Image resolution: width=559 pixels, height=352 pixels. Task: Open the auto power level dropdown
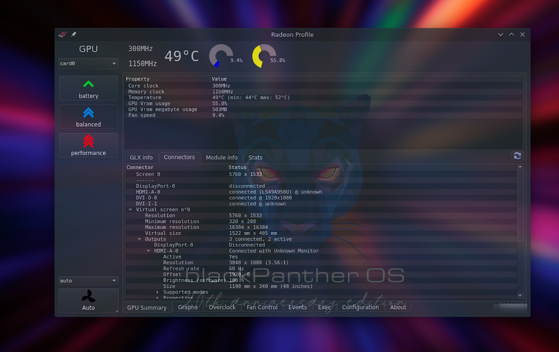point(89,281)
